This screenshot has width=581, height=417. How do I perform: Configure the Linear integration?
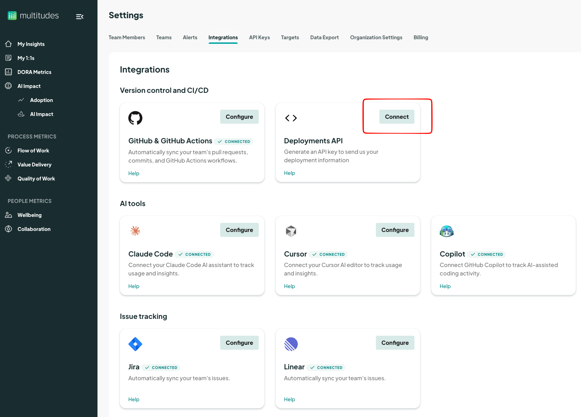click(395, 343)
